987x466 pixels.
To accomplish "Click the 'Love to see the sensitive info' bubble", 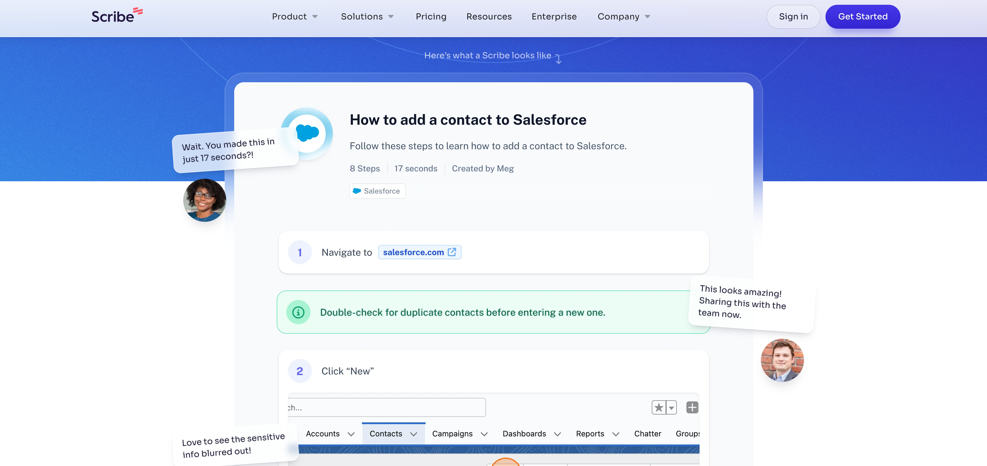I will [x=235, y=445].
